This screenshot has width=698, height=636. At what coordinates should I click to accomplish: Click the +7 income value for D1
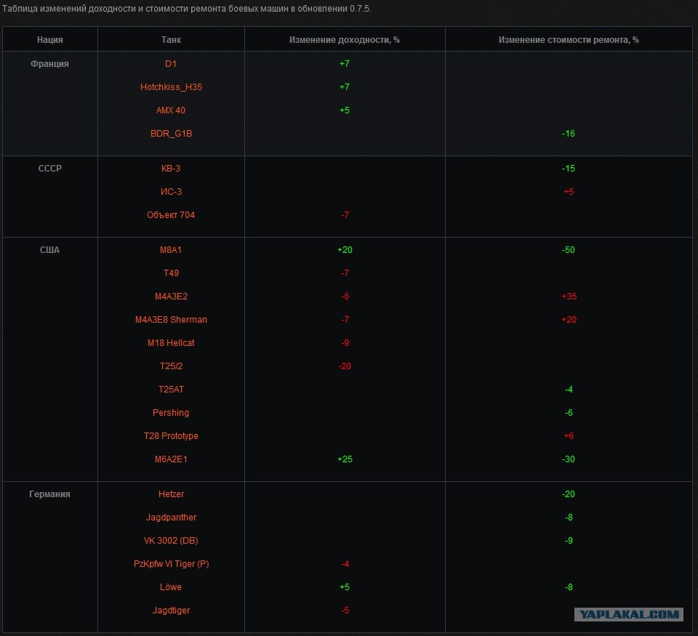click(345, 64)
